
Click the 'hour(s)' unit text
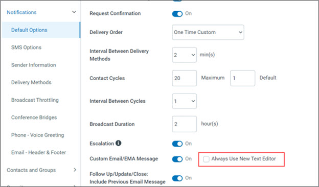coord(210,124)
